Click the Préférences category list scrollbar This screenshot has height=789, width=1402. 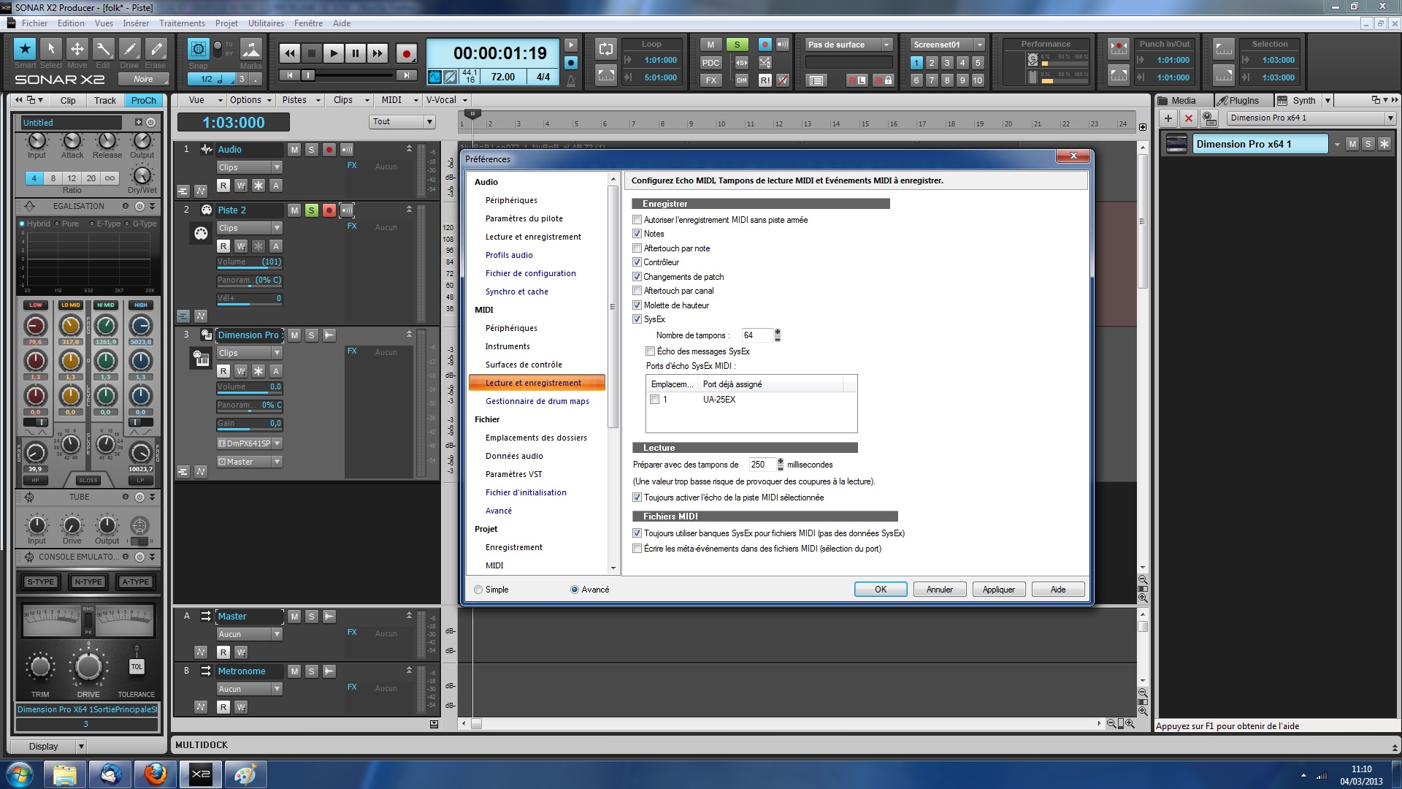pyautogui.click(x=613, y=307)
